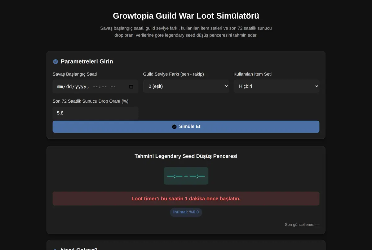Click the check icon inside Simüle Et button
372x250 pixels.
click(174, 127)
